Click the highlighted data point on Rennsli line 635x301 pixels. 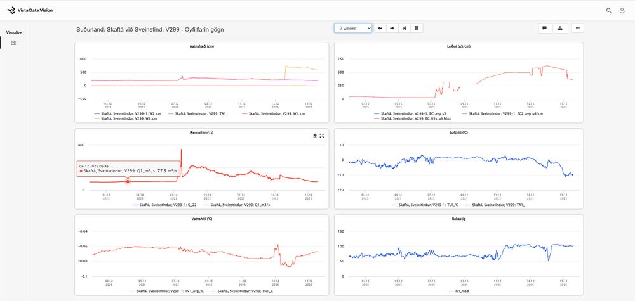pos(128,181)
